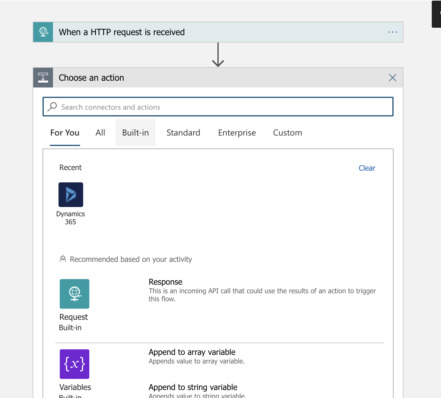Click the When a HTTP request is received title

coord(122,32)
